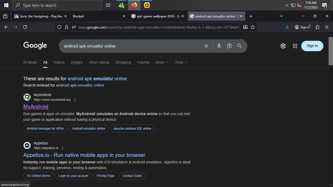Go back to the previous page
Screen dimensions: 333x187
tap(6, 27)
